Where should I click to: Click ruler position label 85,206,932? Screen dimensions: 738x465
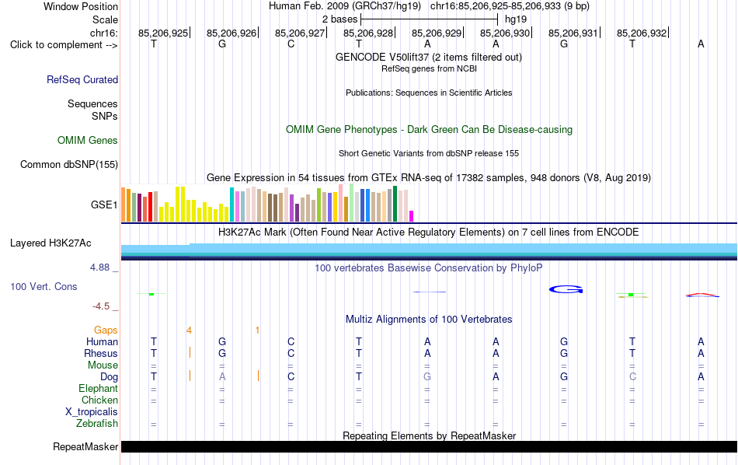(642, 33)
